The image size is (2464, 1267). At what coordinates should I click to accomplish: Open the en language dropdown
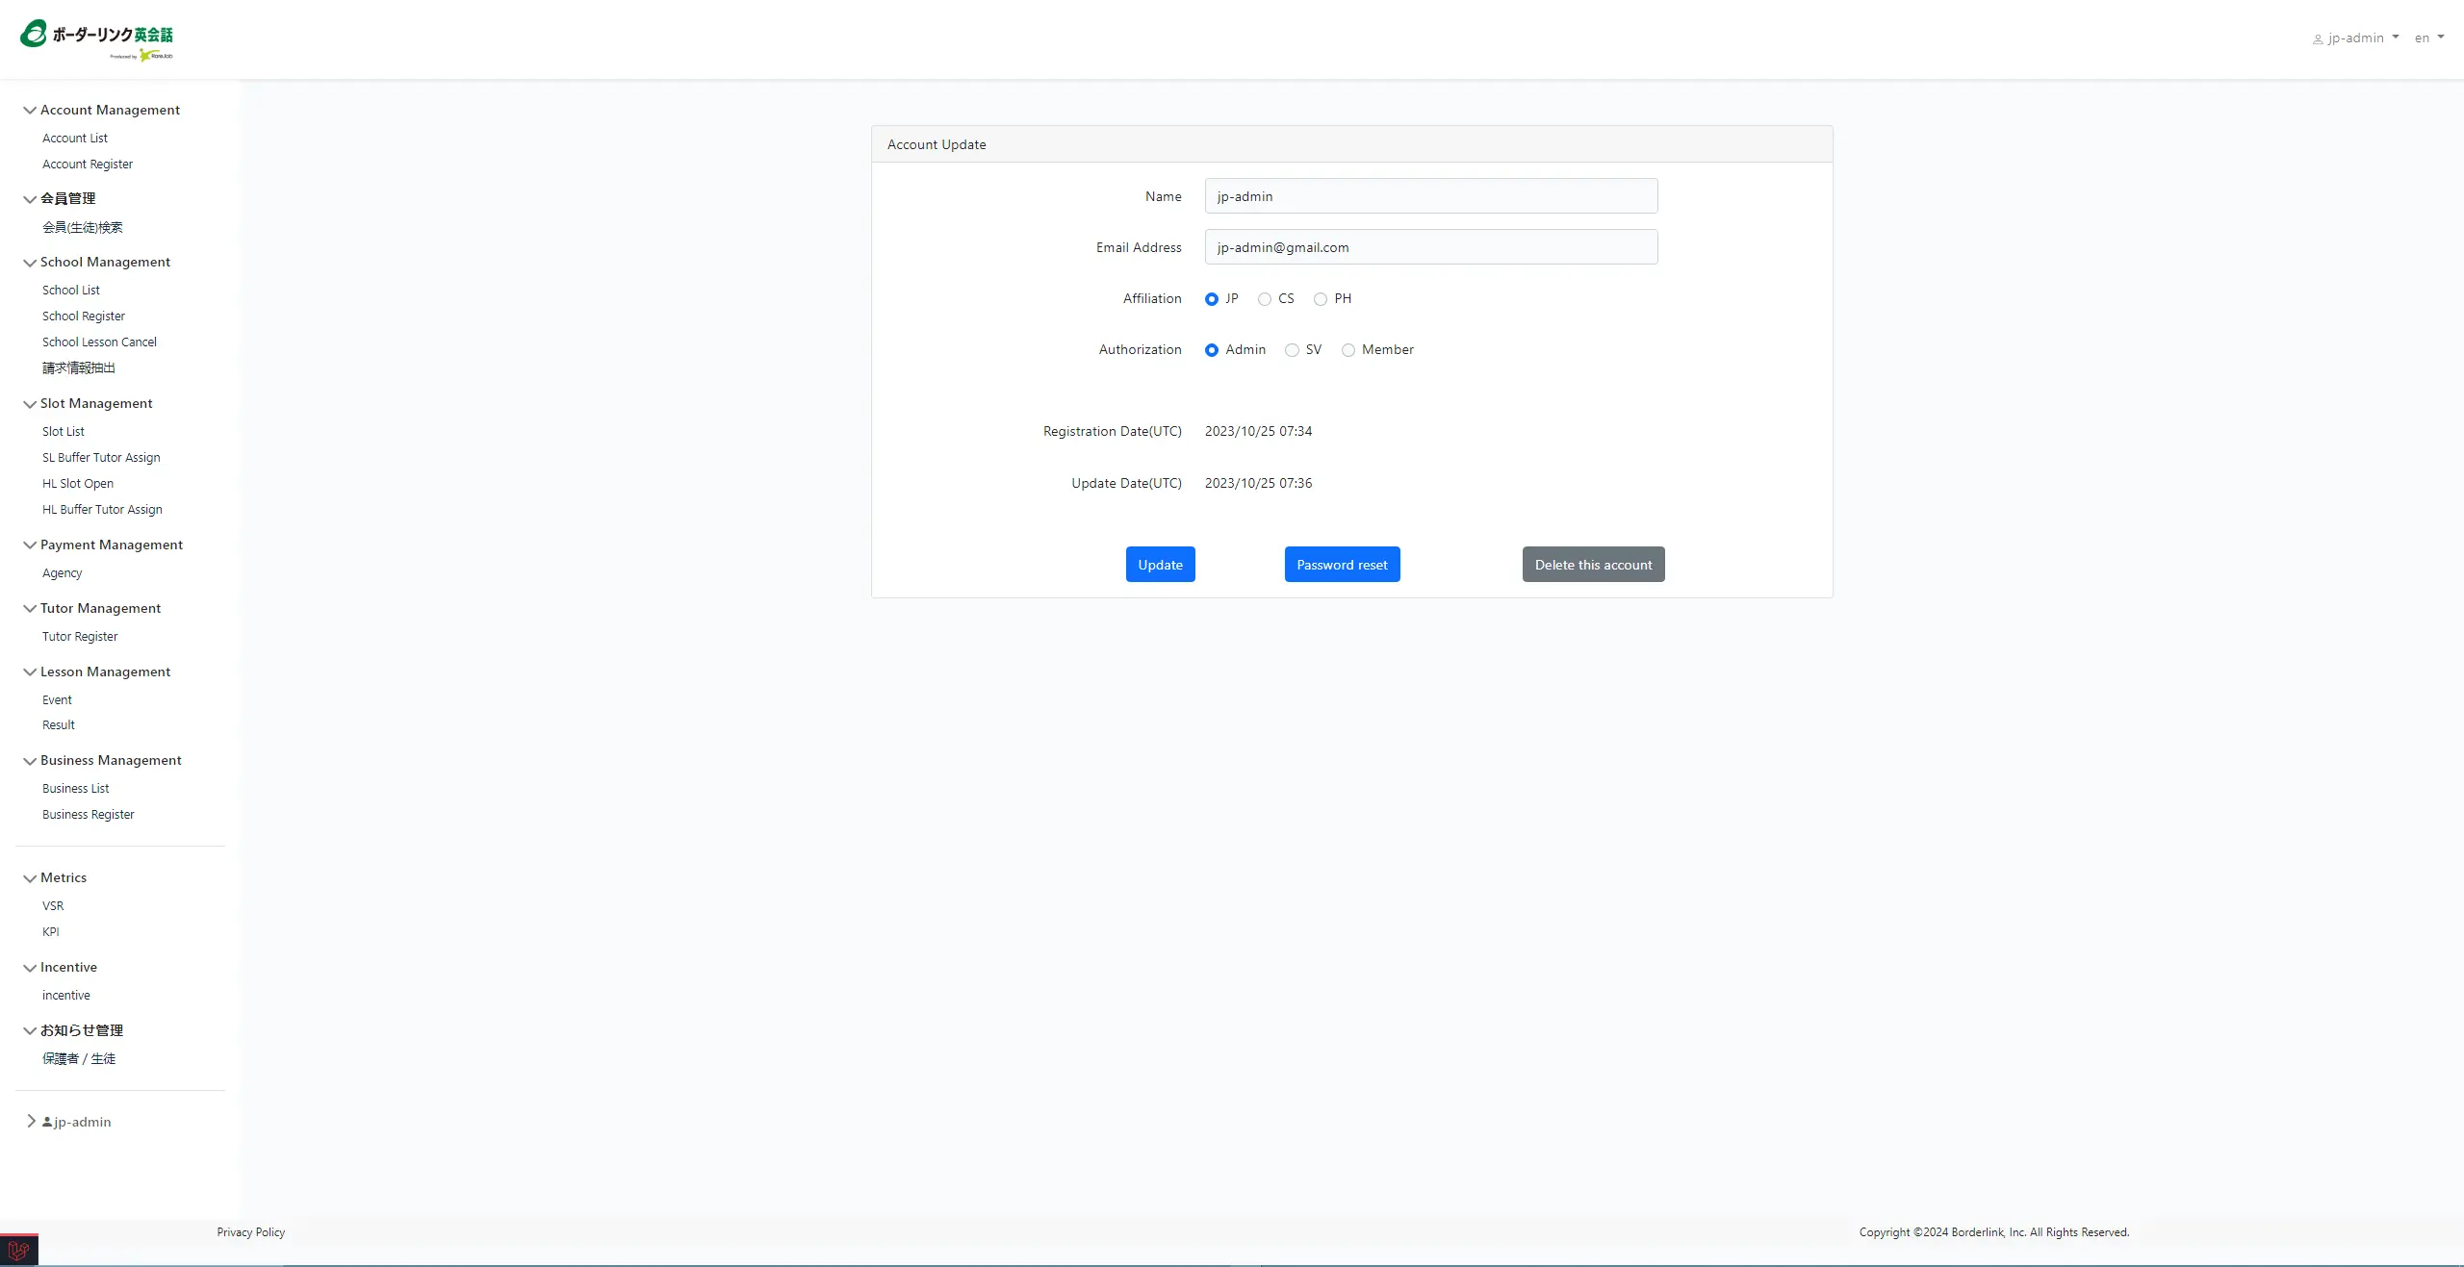coord(2428,38)
